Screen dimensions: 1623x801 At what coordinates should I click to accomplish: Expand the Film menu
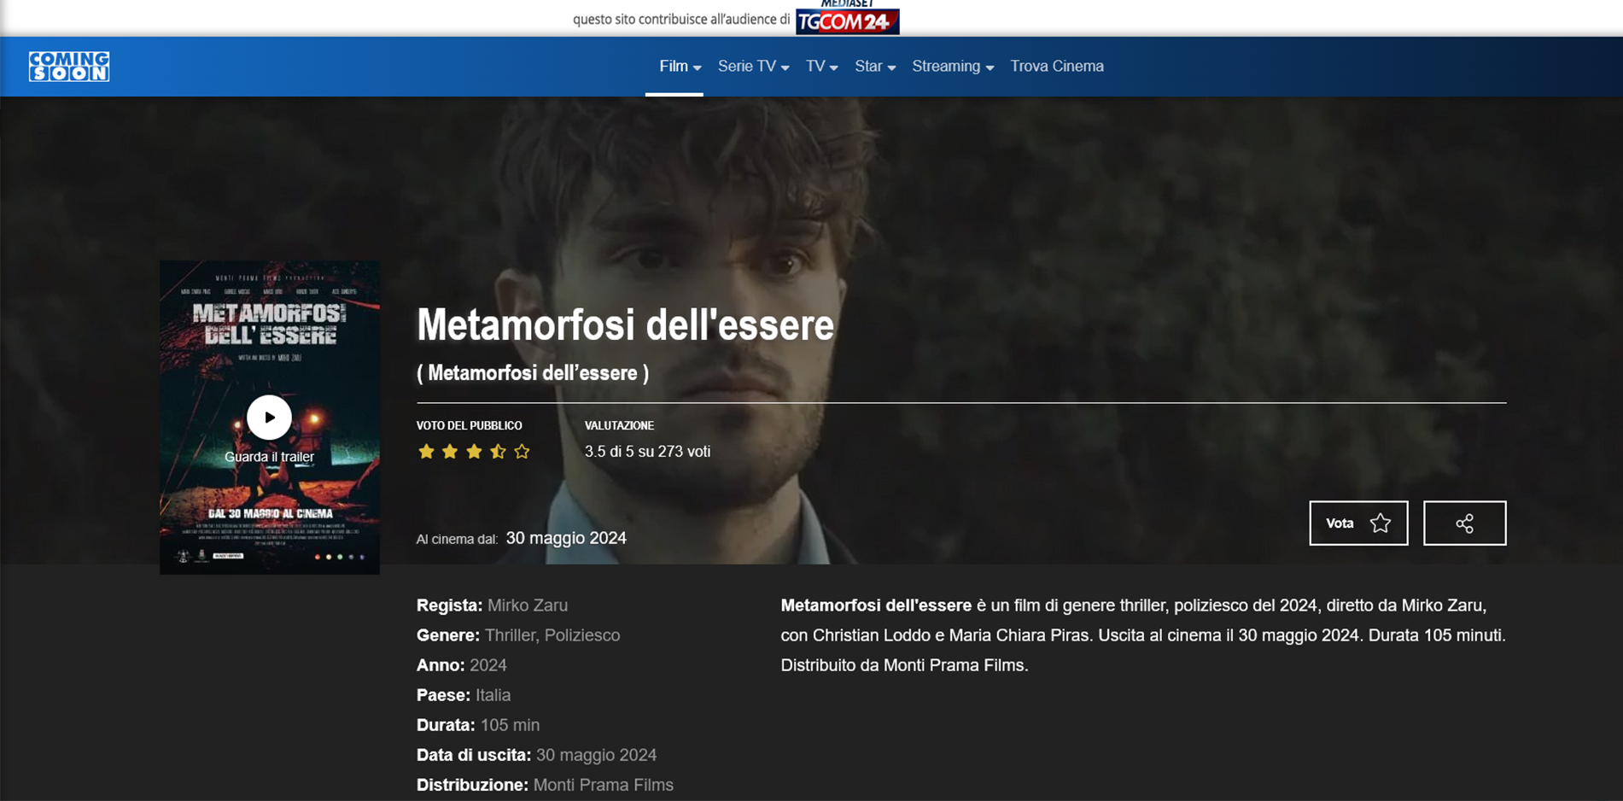(680, 67)
